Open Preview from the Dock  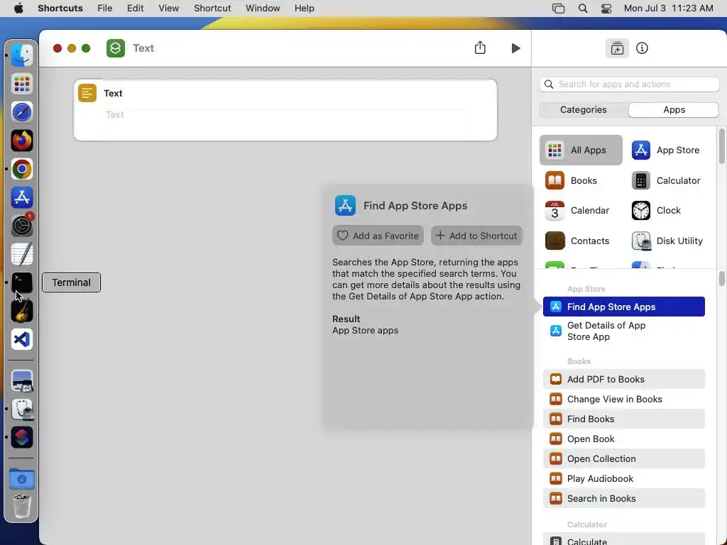(x=22, y=381)
